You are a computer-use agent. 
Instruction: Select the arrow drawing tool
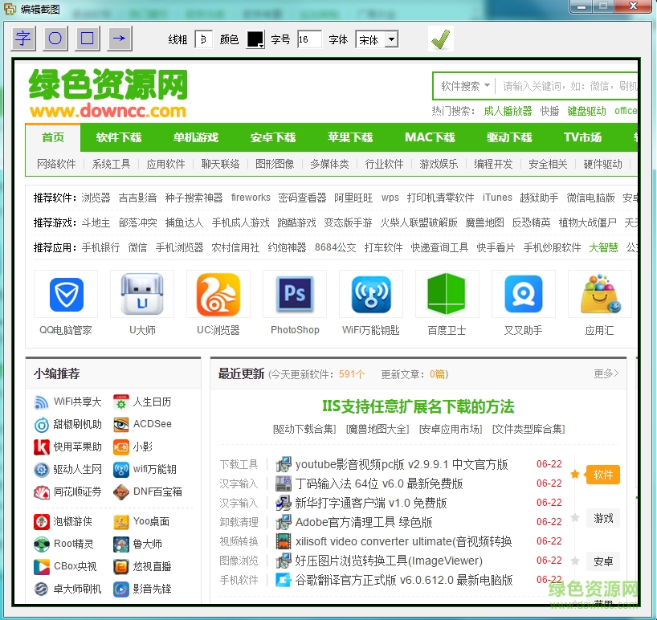[x=119, y=38]
